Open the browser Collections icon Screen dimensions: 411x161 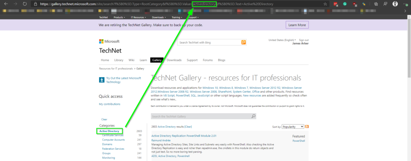tap(376, 4)
